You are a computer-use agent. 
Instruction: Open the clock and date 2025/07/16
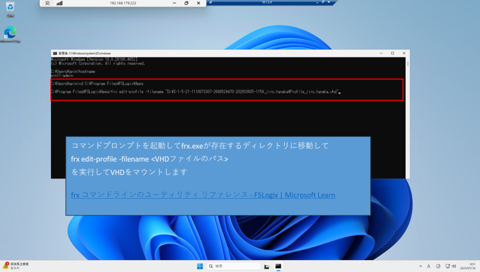click(x=468, y=266)
